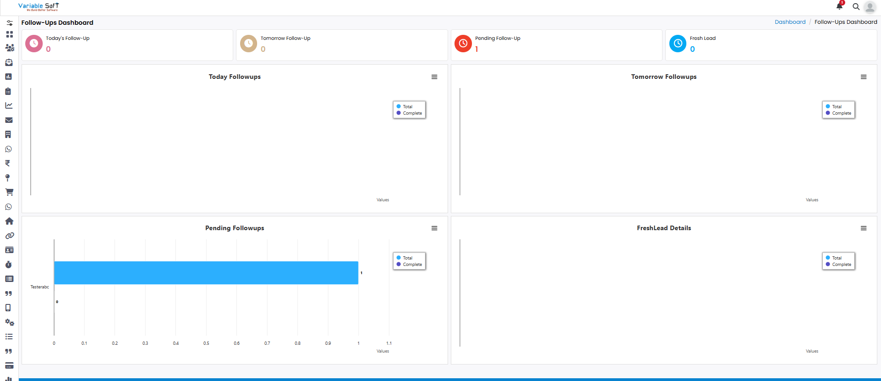881x381 pixels.
Task: Open Pending Follow-Up summary card
Action: pos(556,45)
